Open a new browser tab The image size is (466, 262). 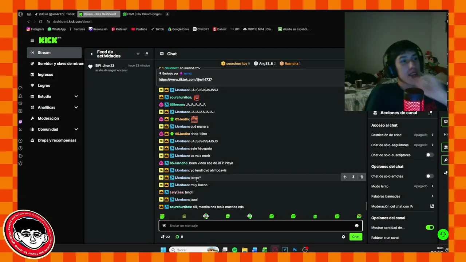(167, 14)
